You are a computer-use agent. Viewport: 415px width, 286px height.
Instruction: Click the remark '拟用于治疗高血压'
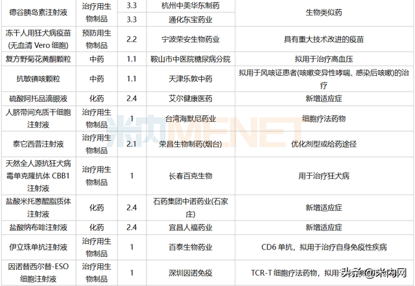click(x=324, y=59)
